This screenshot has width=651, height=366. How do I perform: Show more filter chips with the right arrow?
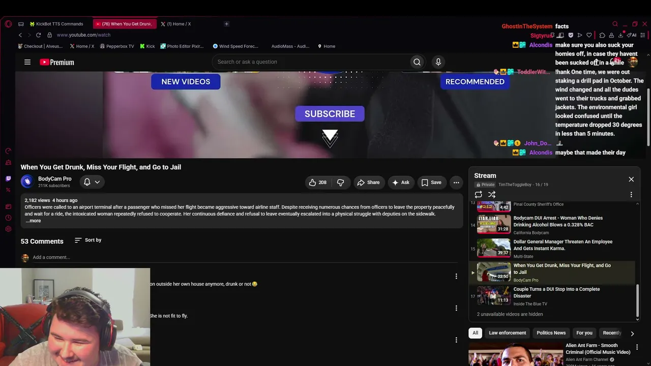[632, 333]
